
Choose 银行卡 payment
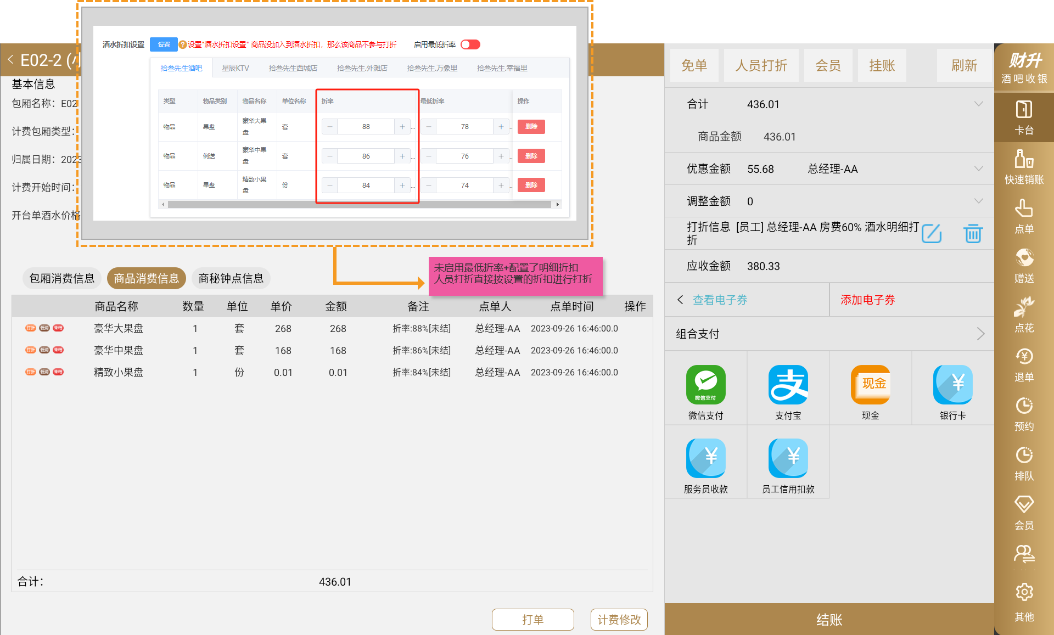point(952,392)
